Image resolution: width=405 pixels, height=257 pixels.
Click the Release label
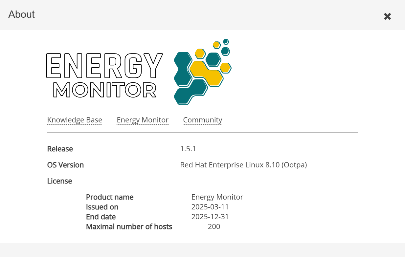(60, 149)
